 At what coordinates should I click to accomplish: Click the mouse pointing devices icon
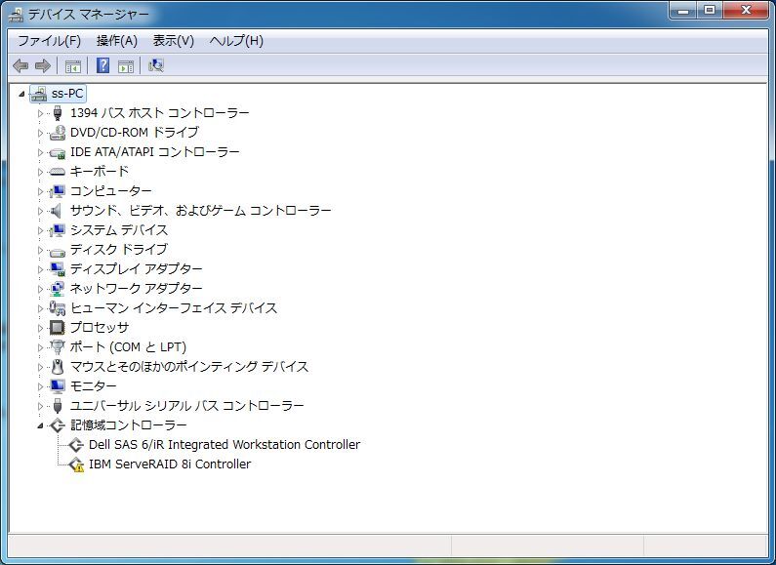coord(58,367)
